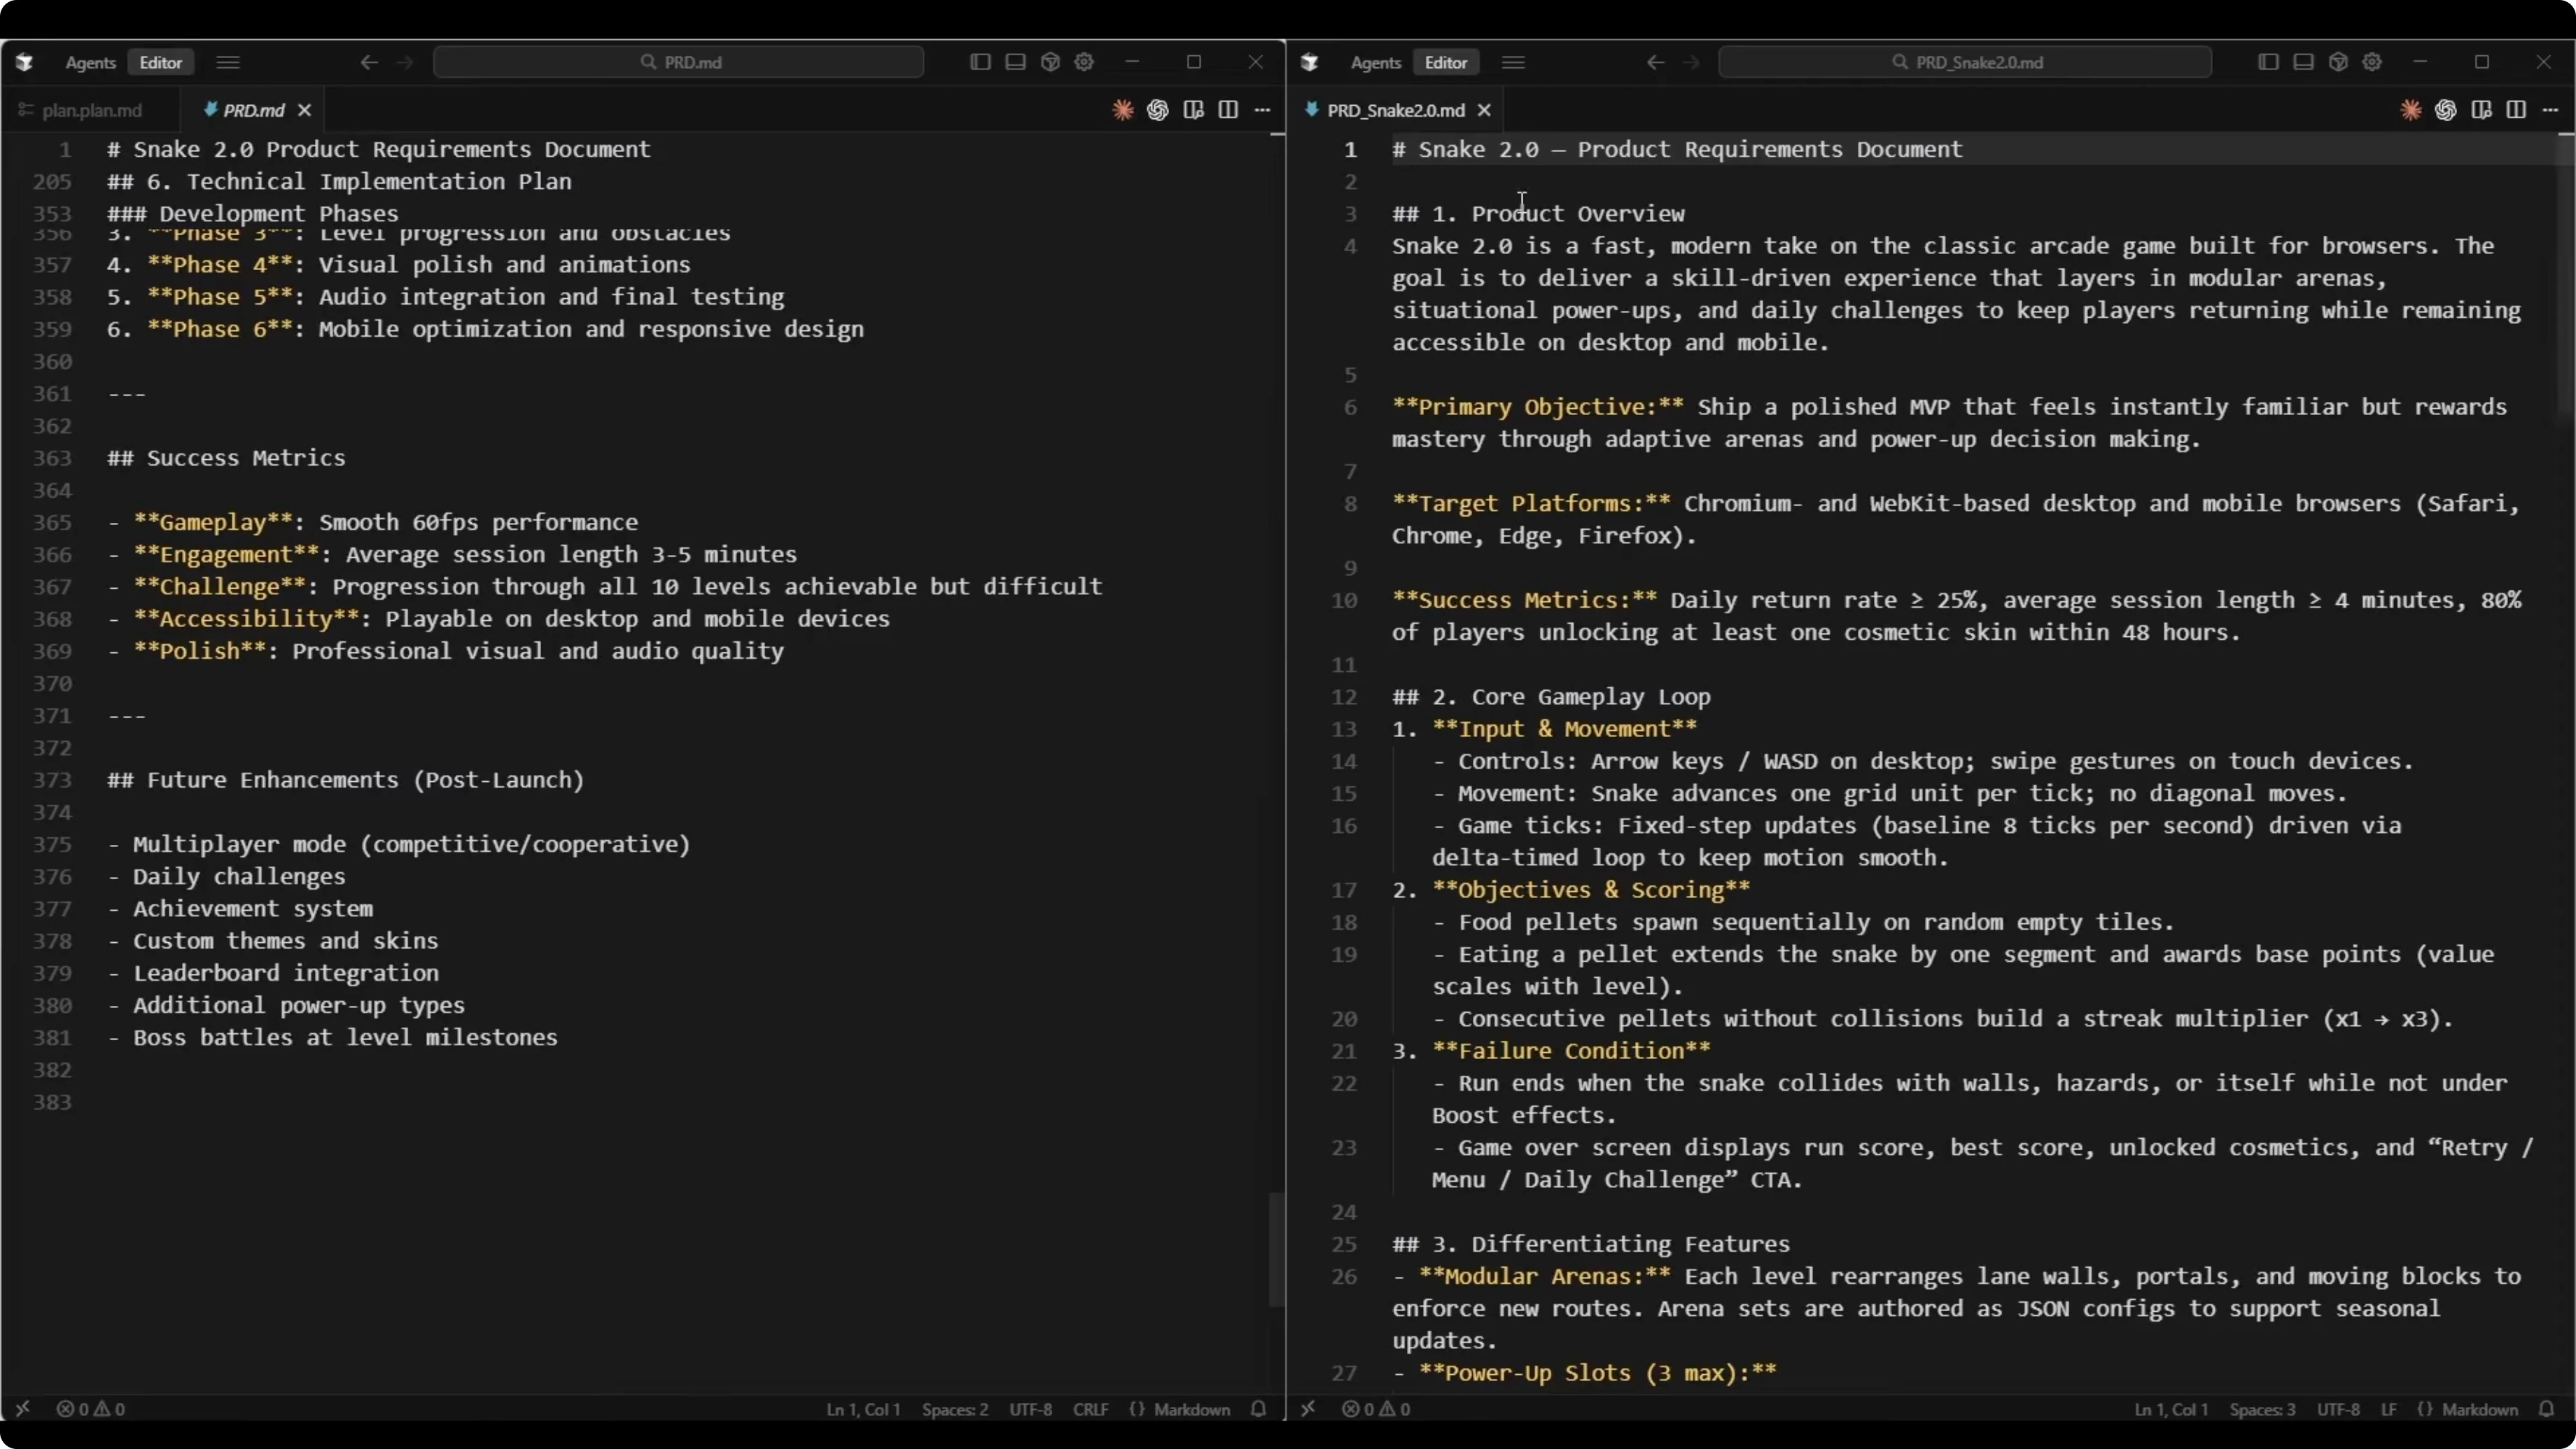The height and width of the screenshot is (1449, 2576).
Task: Click the PRD_Snake2.0.md search box
Action: click(1964, 62)
